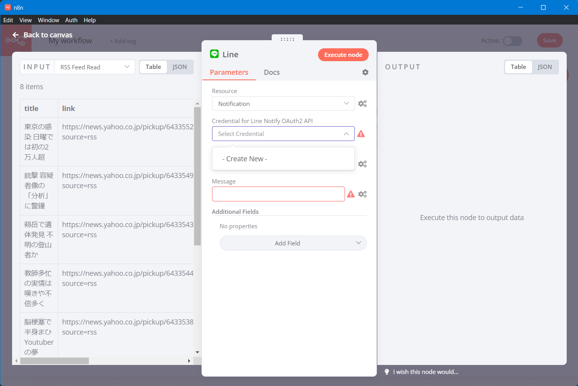
Task: Choose the Create New credential option
Action: pyautogui.click(x=245, y=159)
